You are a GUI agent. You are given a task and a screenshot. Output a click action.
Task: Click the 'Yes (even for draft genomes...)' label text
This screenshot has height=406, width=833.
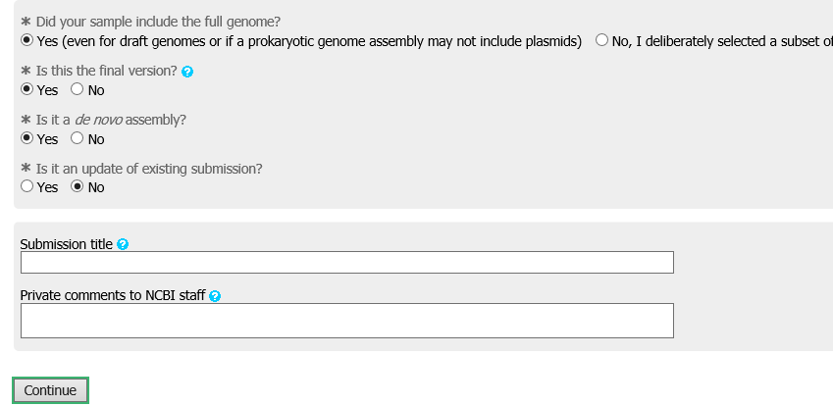[x=309, y=41]
